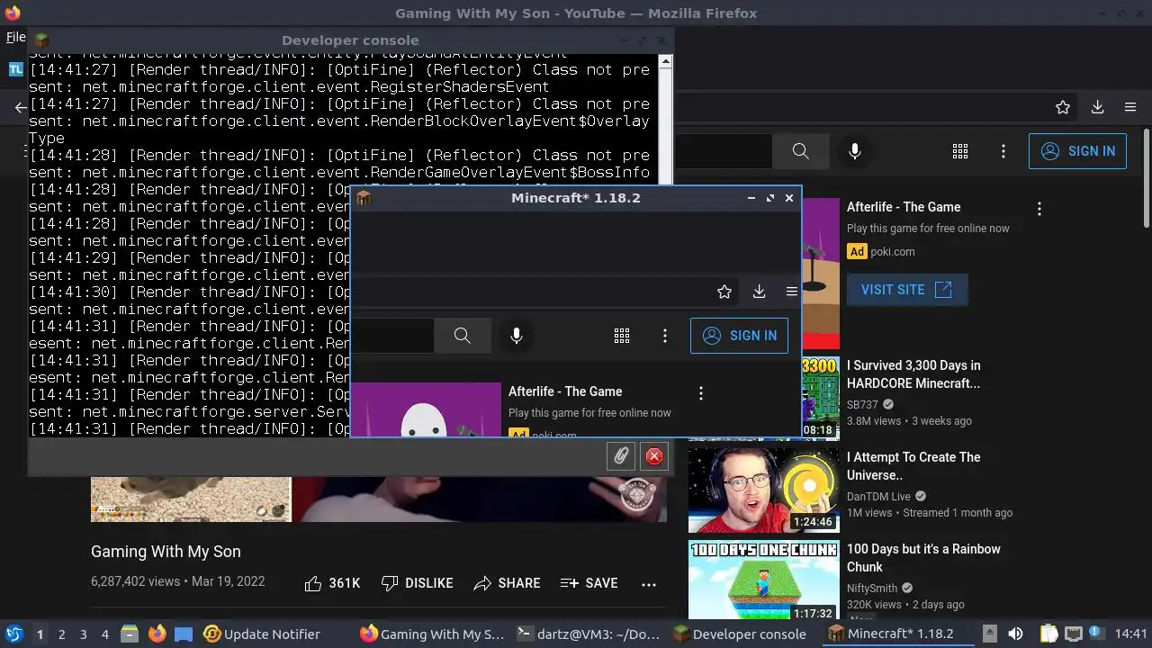Viewport: 1152px width, 648px height.
Task: Click blue show desktop icon in taskbar
Action: click(x=184, y=634)
